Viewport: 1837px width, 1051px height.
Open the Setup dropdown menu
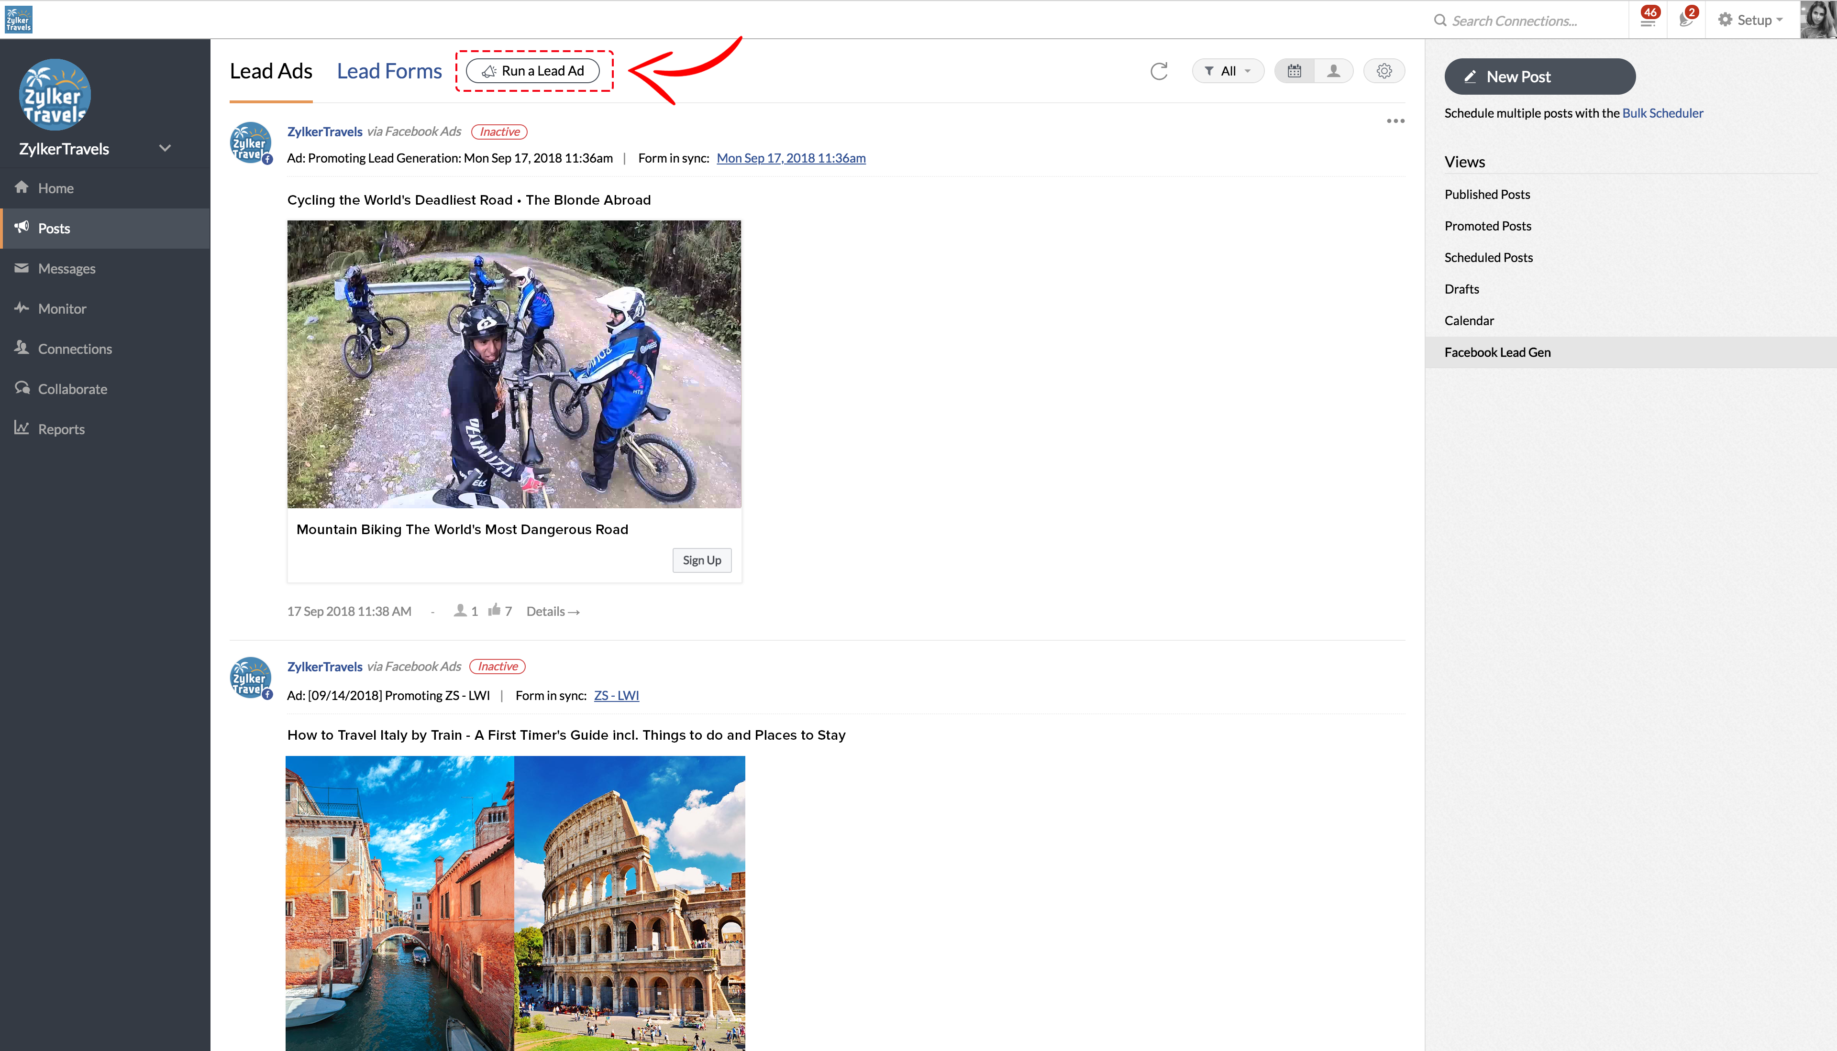point(1750,20)
